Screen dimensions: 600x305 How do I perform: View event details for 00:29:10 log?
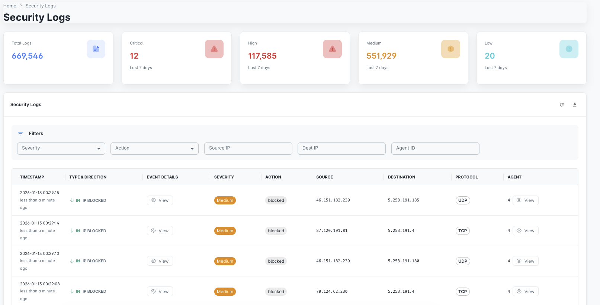click(160, 261)
